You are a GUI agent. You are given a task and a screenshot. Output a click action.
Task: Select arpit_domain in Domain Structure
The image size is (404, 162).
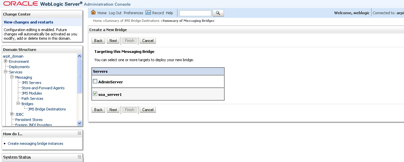coord(13,56)
